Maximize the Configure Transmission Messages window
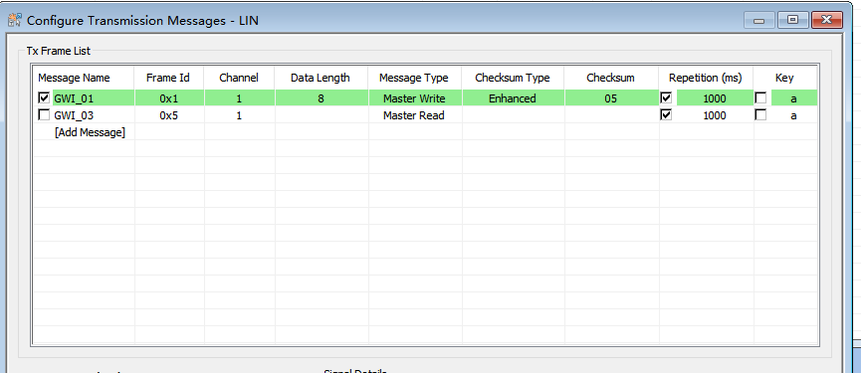861x373 pixels. [x=792, y=20]
